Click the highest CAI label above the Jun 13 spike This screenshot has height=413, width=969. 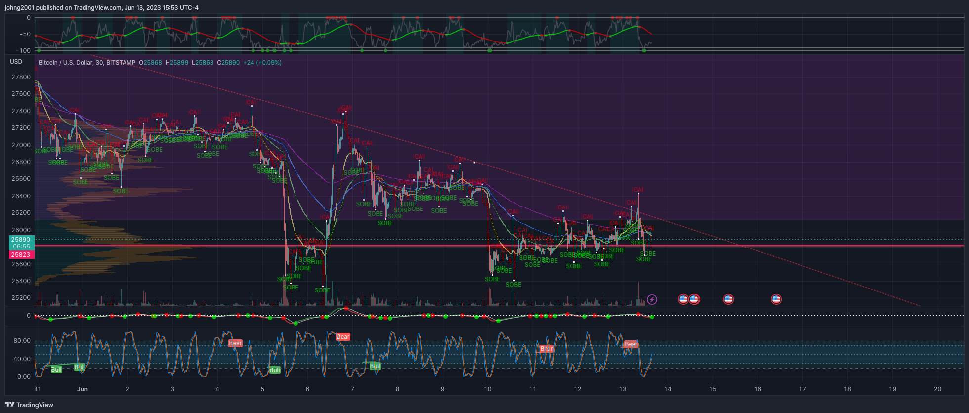(x=638, y=190)
